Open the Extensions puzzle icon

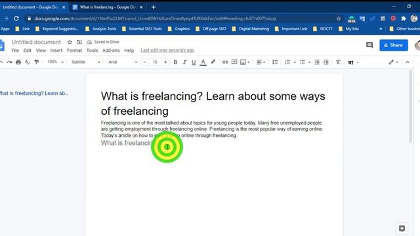[x=404, y=18]
